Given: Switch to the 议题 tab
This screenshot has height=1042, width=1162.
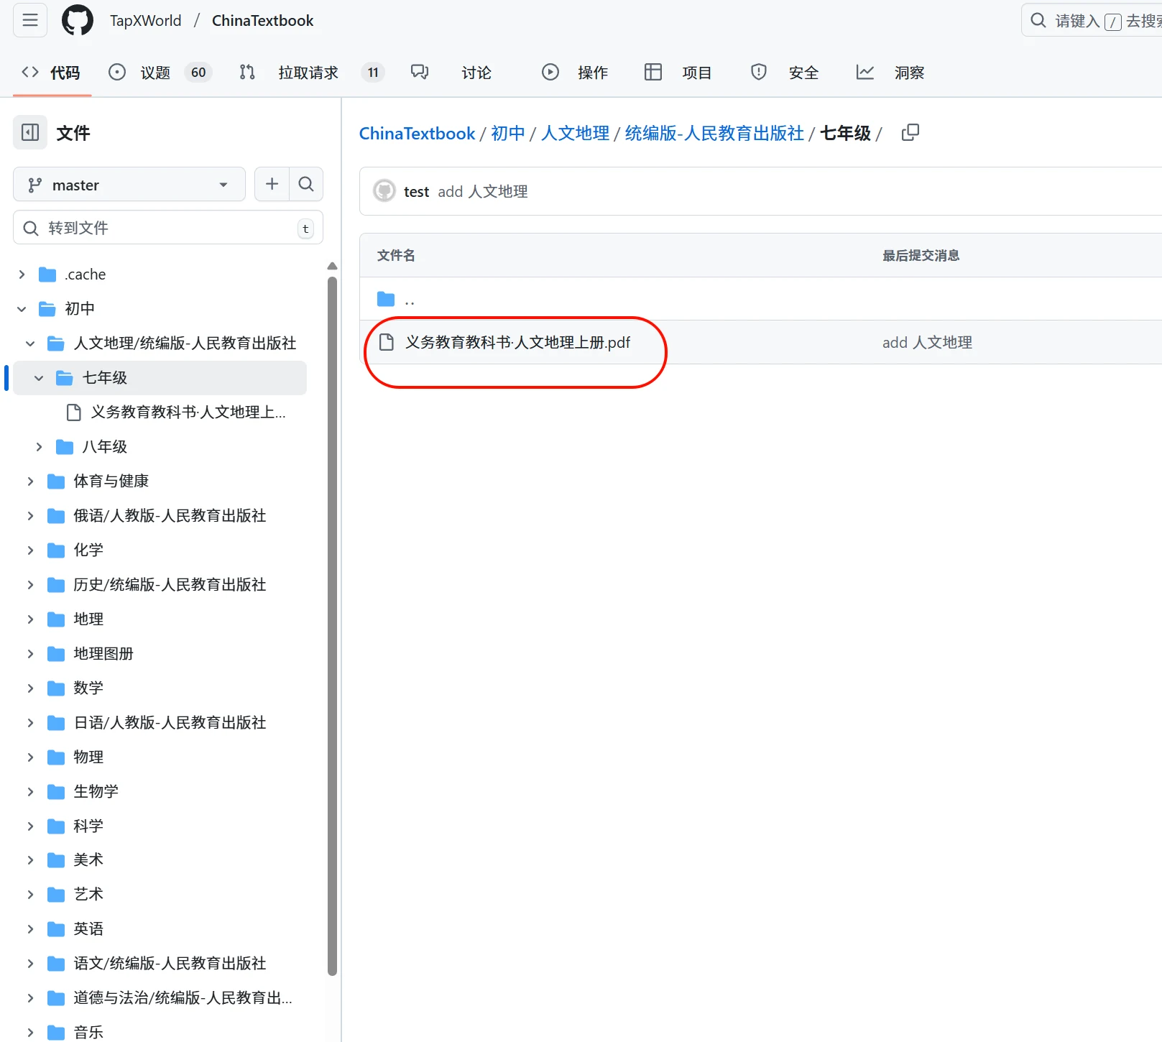Looking at the screenshot, I should click(155, 73).
